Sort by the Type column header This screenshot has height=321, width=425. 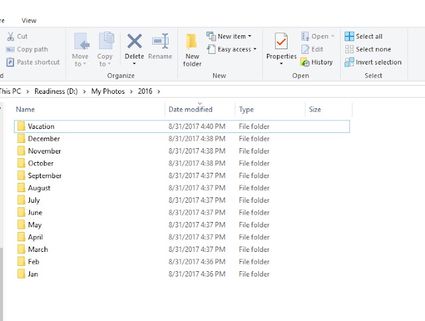[x=246, y=110]
